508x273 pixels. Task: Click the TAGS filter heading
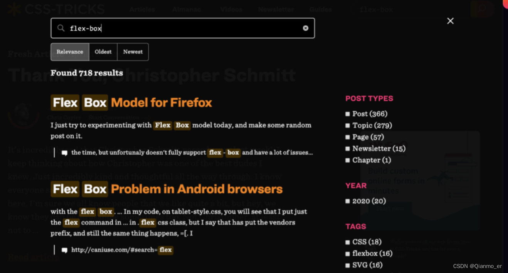pos(356,226)
